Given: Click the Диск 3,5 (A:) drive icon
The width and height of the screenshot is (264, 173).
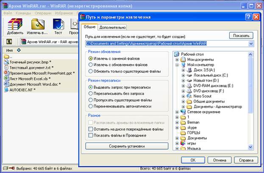Looking at the screenshot, I should pos(189,70).
